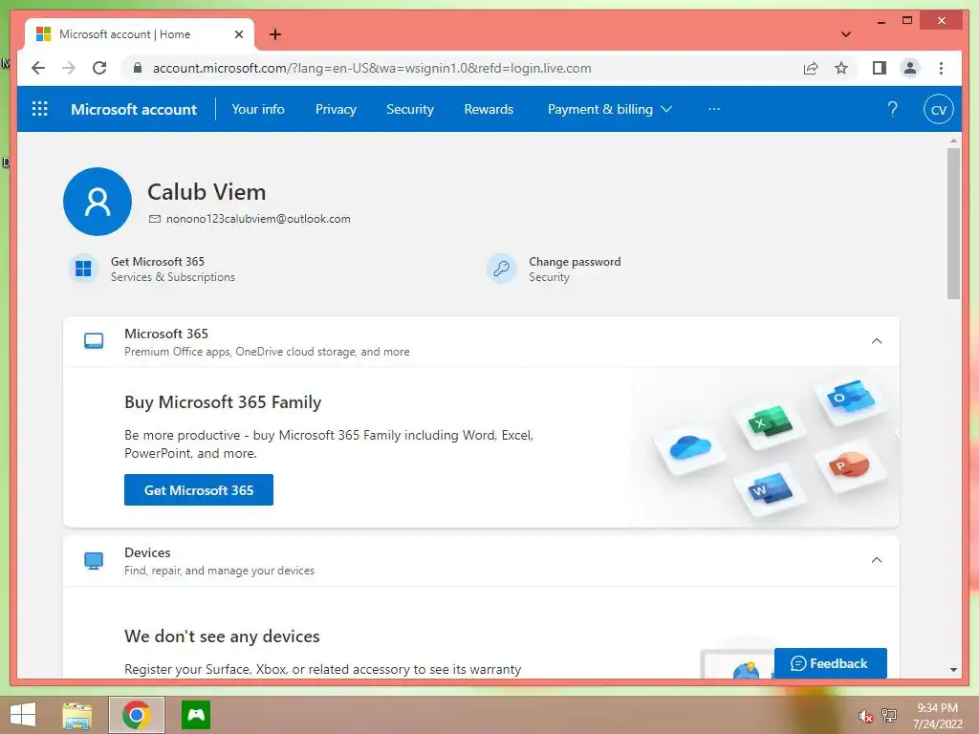
Task: Open the Your info tab
Action: coord(258,109)
